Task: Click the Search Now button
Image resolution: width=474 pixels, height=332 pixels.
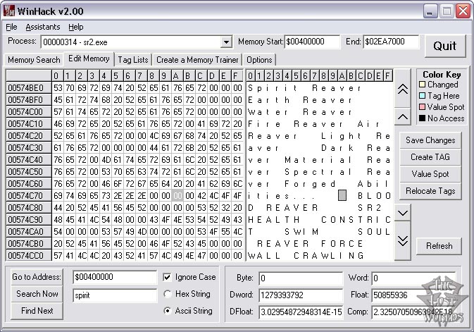Action: click(x=37, y=293)
